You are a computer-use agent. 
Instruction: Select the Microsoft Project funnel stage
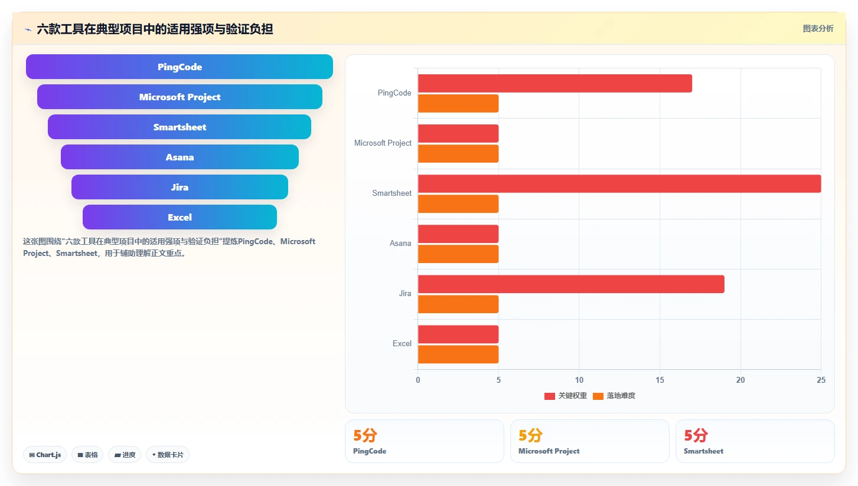click(180, 97)
